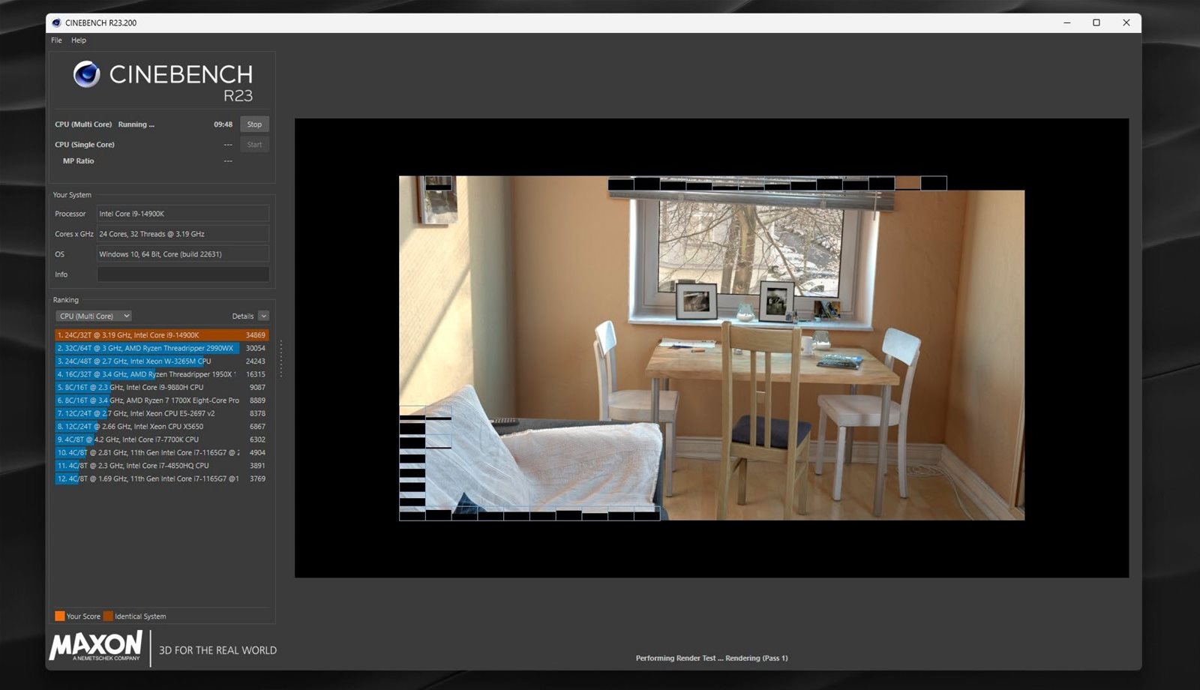Select ranking row AMD Ryzen Threadripper 2990WX
The height and width of the screenshot is (690, 1200).
coord(162,348)
